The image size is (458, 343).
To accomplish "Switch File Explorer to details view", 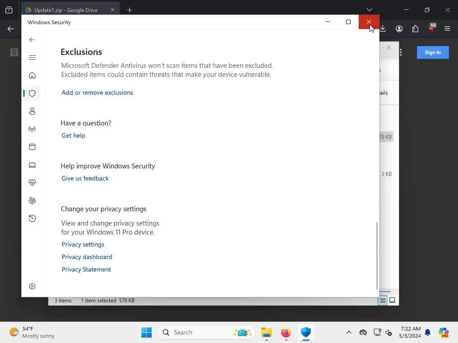I will click(x=383, y=300).
